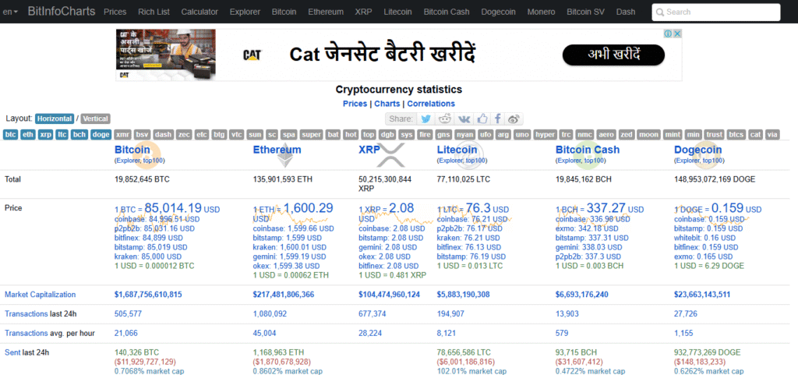This screenshot has width=798, height=375.
Task: Click the 1,600.29 ethereum price
Action: point(309,207)
